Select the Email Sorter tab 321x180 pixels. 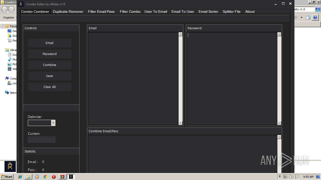[208, 11]
